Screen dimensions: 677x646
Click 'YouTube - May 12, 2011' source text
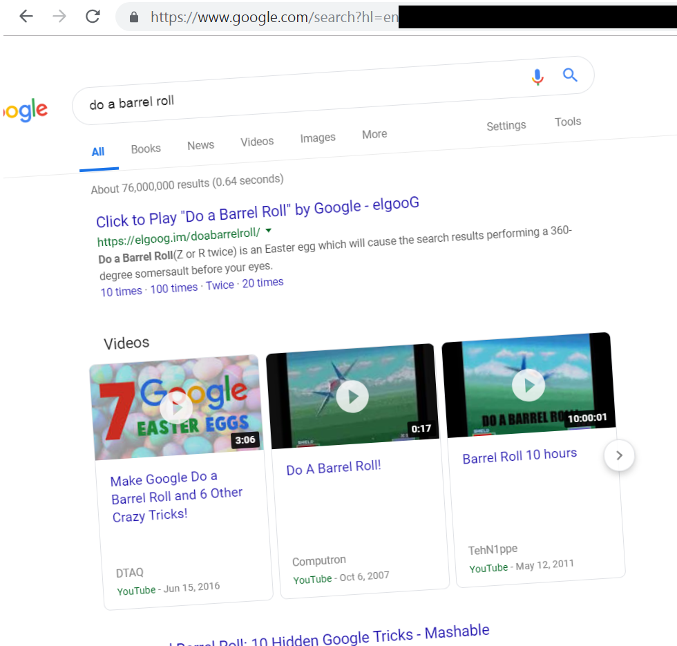[522, 566]
